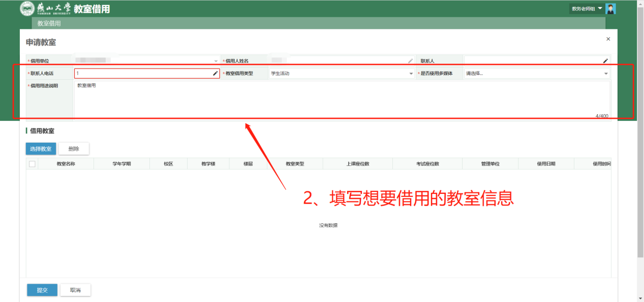Image resolution: width=644 pixels, height=302 pixels.
Task: Click pencil icon in 联系人 field
Action: (x=605, y=61)
